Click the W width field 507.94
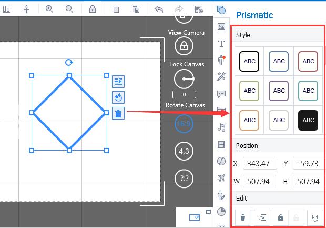Screen dimensions: 326x228 click(x=260, y=181)
